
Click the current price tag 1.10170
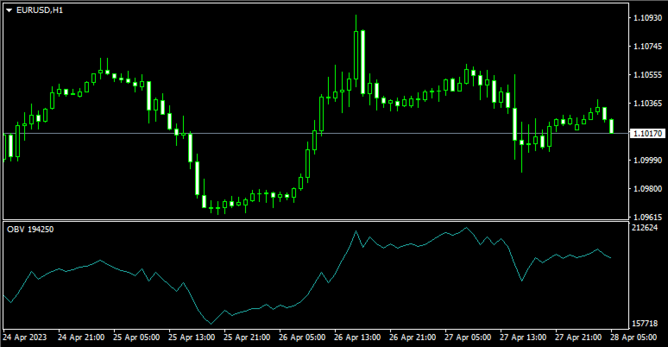(x=647, y=134)
